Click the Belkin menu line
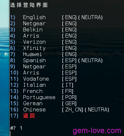Image resolution: width=124 pixels, height=136 pixels. coord(43,30)
